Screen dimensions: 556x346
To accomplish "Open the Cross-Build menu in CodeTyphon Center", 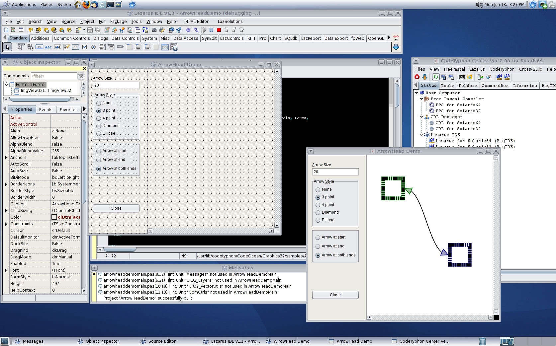I will coord(530,69).
